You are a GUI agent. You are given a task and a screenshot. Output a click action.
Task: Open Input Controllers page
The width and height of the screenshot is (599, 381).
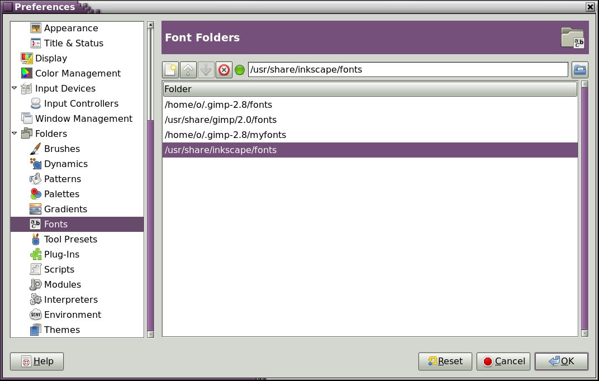click(x=81, y=103)
